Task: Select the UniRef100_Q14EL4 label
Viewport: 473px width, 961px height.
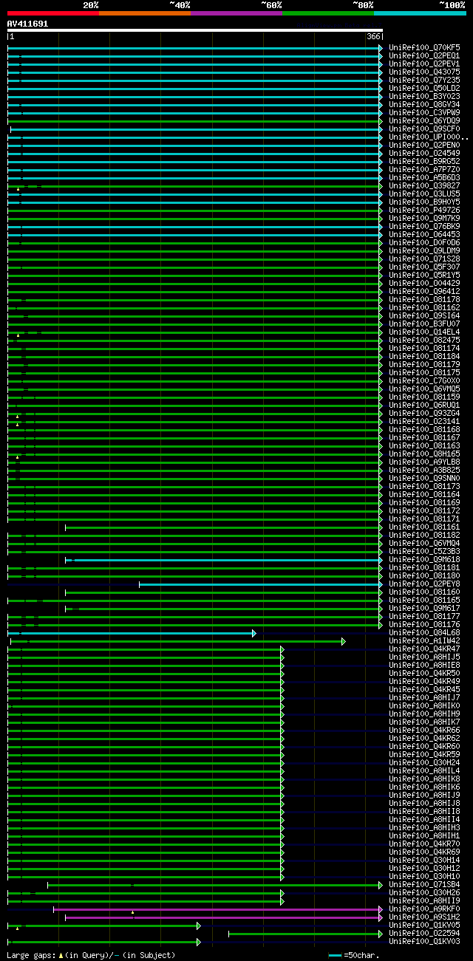Action: click(424, 332)
